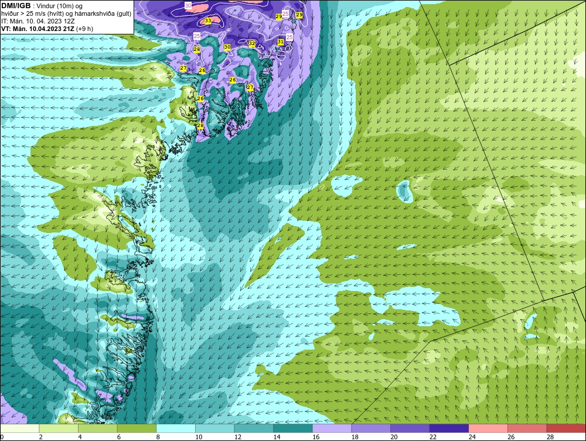
Task: Click the yellow gust label reading 33
Action: click(x=208, y=20)
